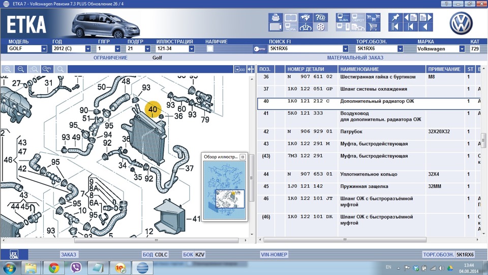
Task: Click the NORA toolbar icon
Action: 290,27
